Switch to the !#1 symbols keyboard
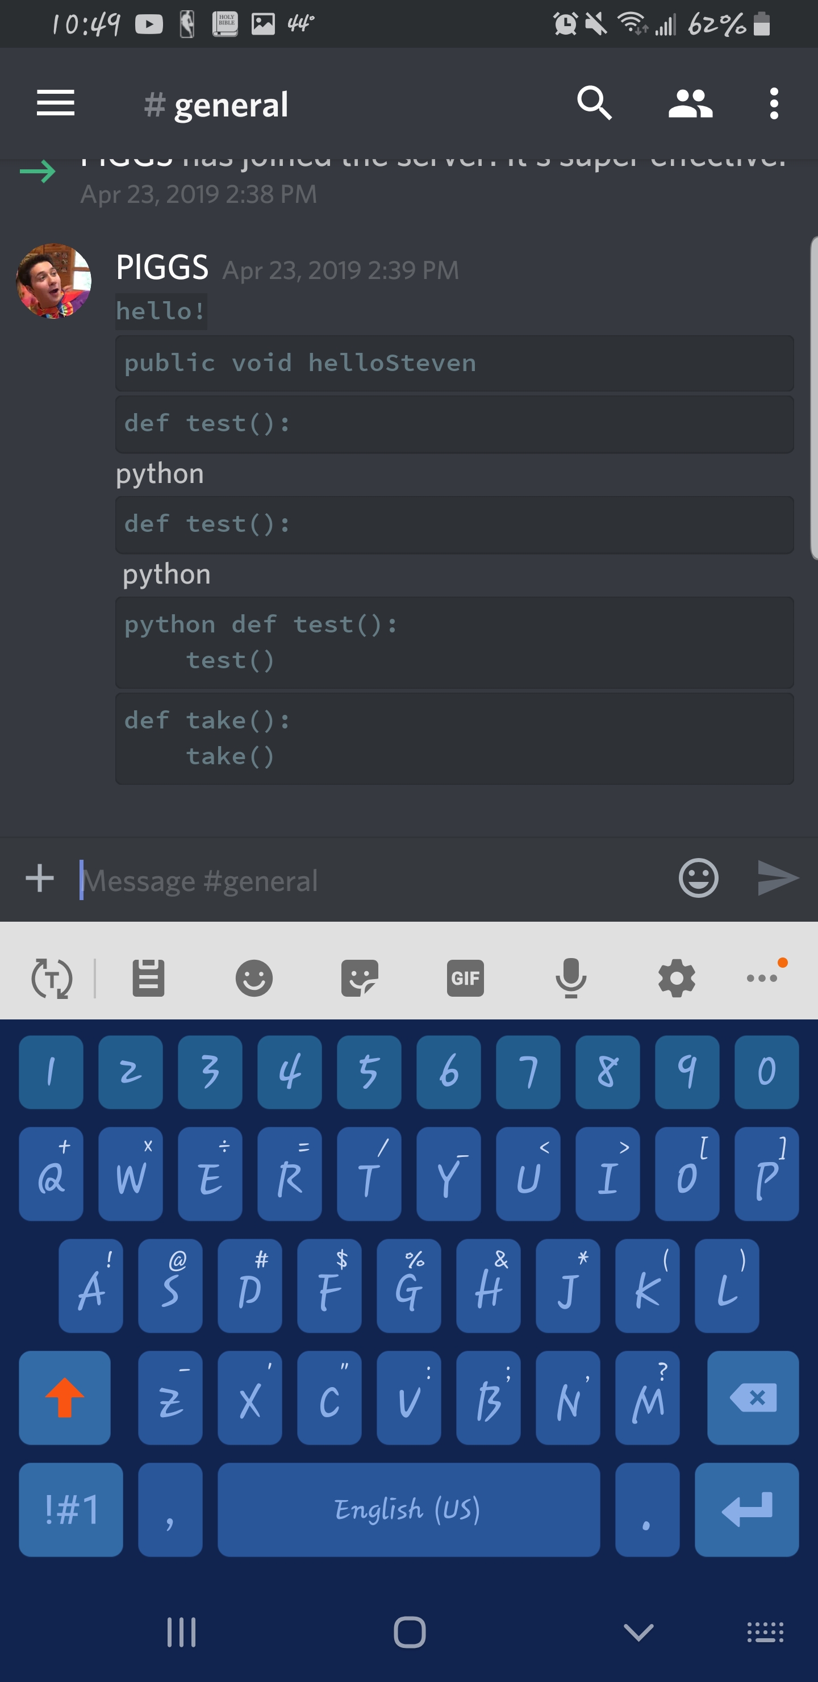Screen dimensions: 818x1682 tap(70, 1510)
